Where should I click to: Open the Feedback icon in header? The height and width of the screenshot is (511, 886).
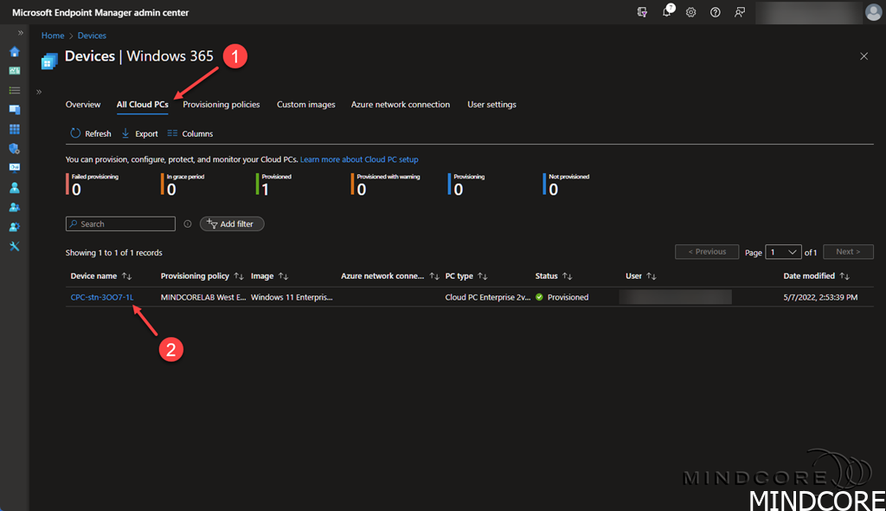(739, 12)
